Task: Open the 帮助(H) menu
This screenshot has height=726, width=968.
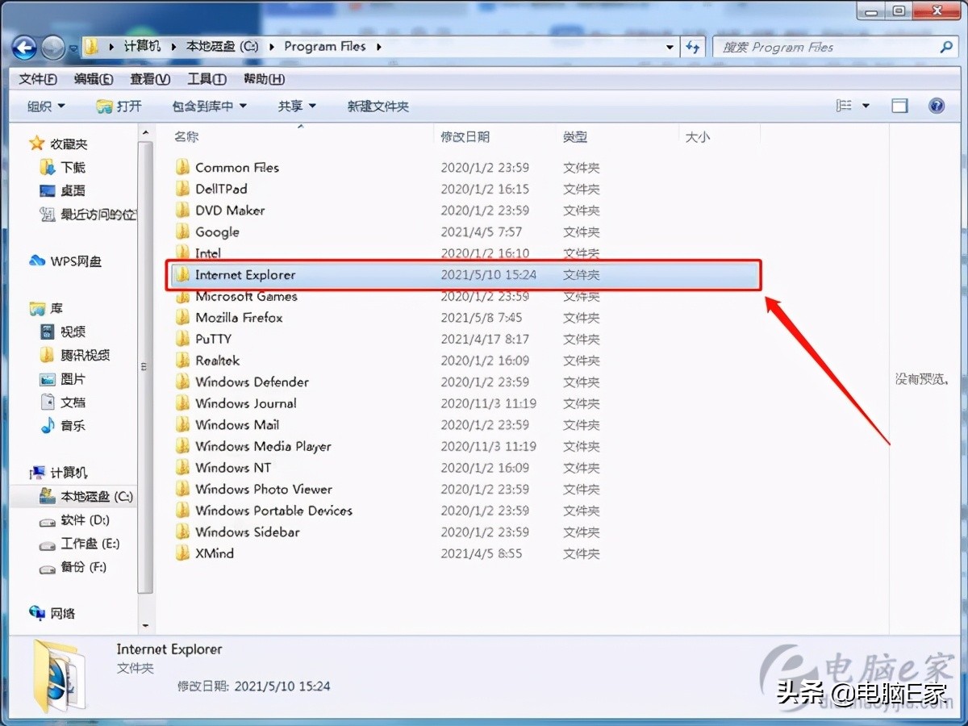Action: [x=264, y=79]
